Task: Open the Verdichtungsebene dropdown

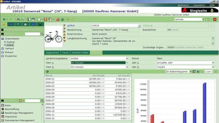Action: (x=127, y=58)
